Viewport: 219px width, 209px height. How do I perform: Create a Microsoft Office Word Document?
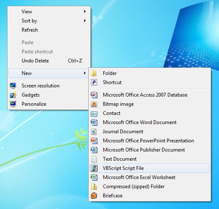[150, 122]
